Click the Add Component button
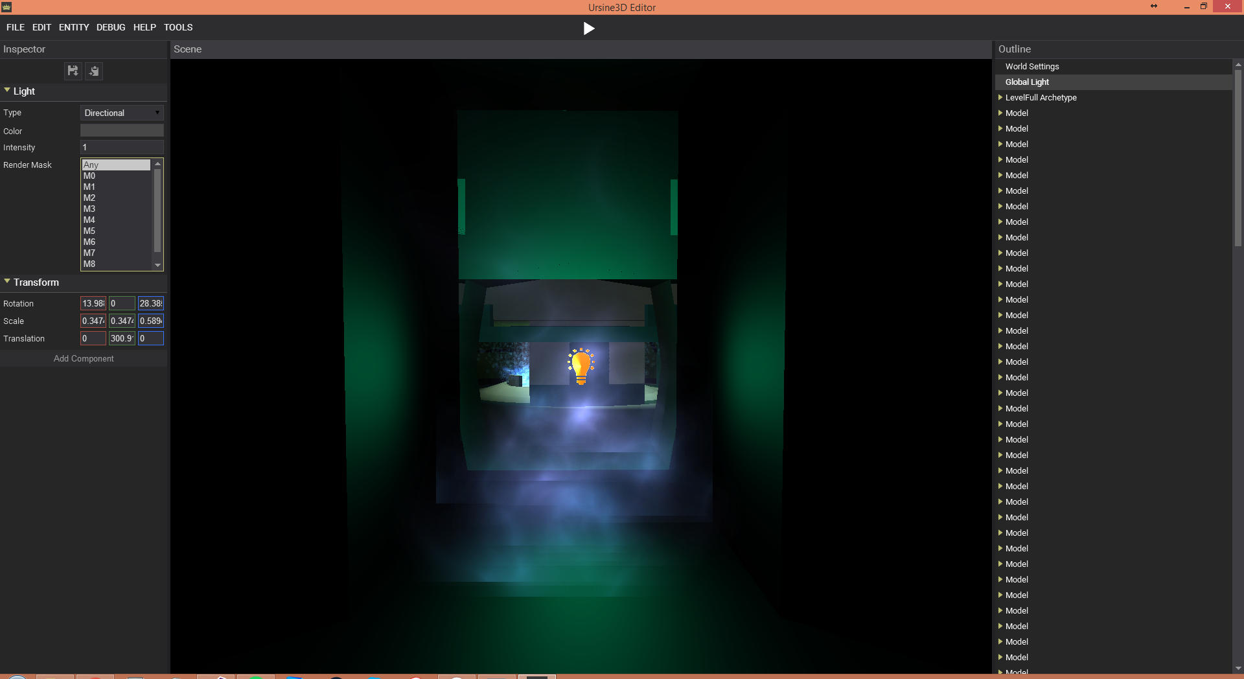The width and height of the screenshot is (1244, 679). (84, 358)
